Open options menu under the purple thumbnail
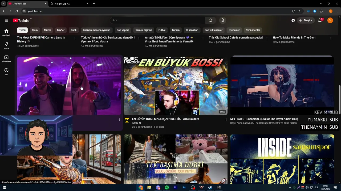 tap(119, 119)
